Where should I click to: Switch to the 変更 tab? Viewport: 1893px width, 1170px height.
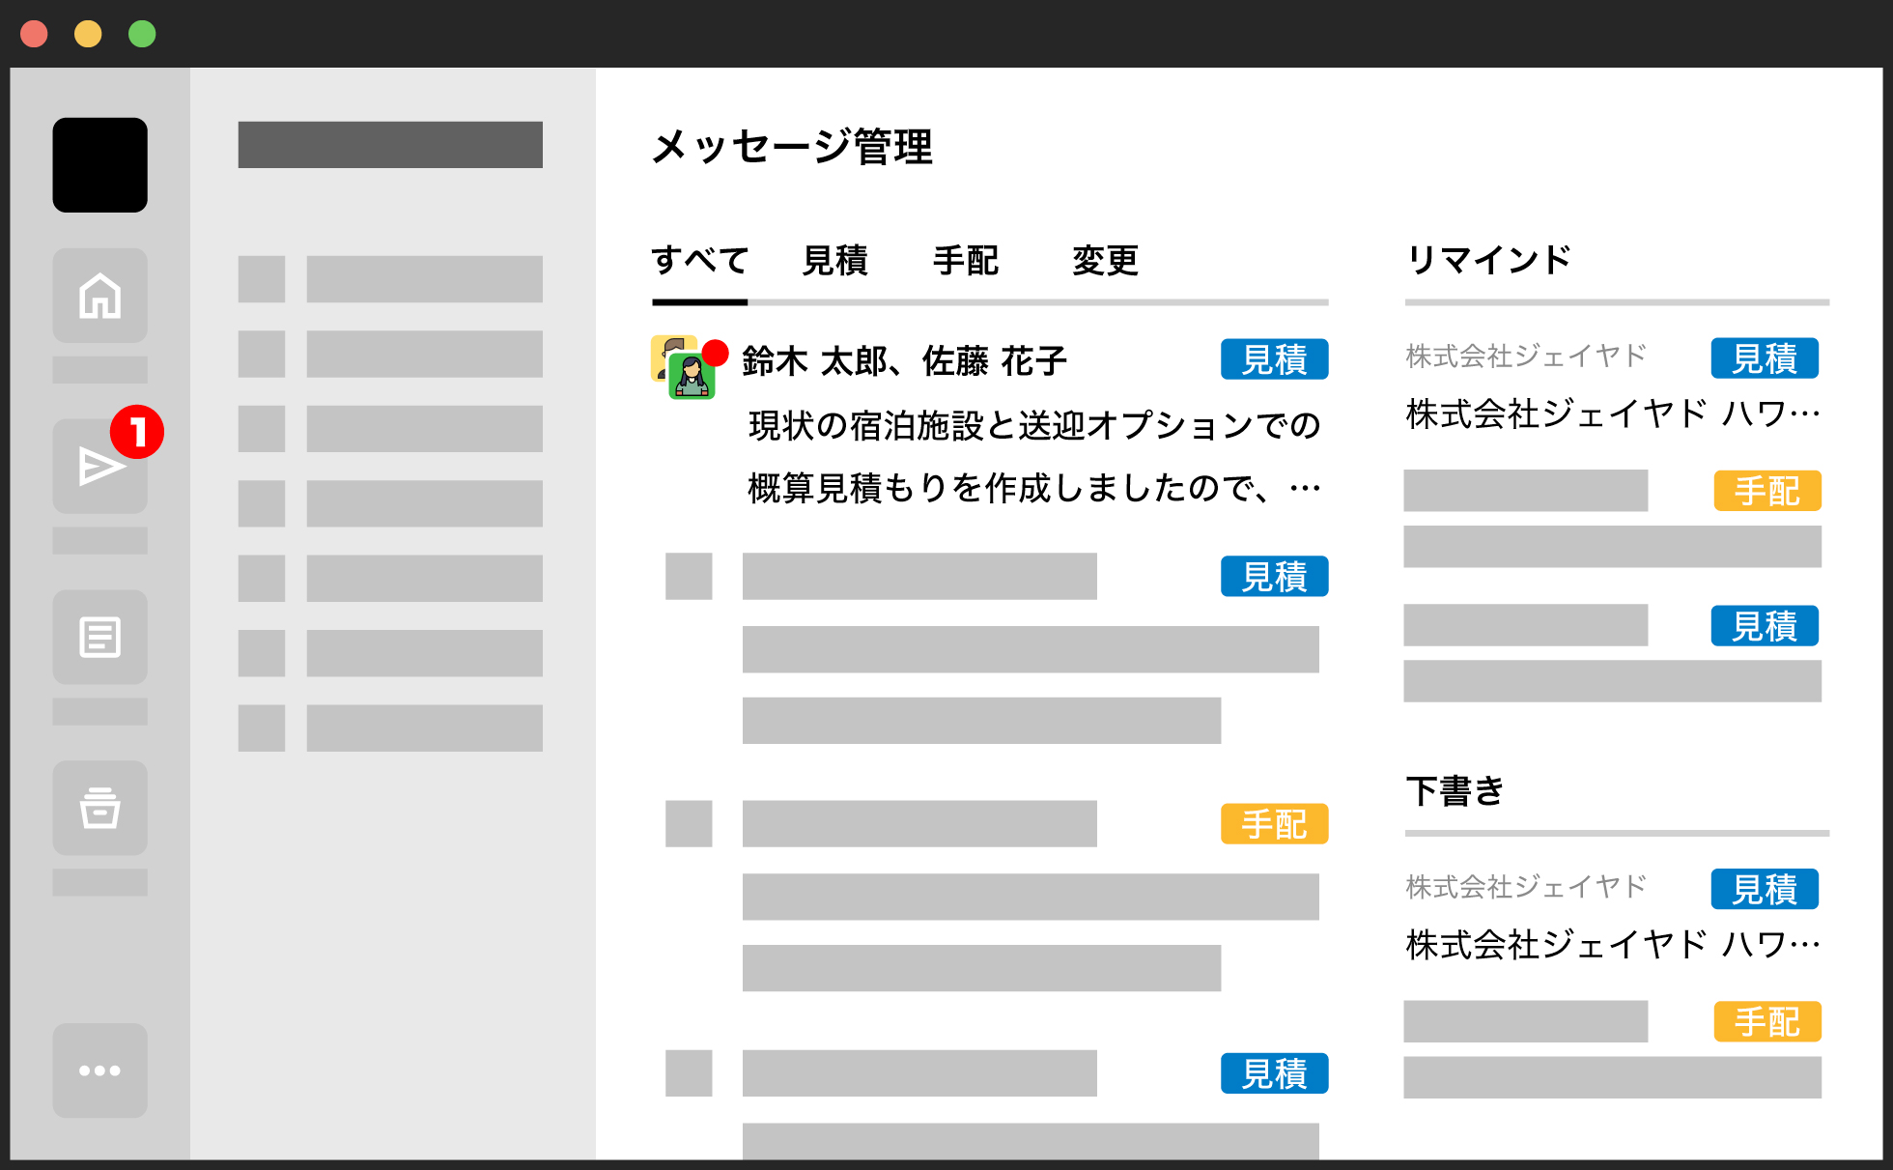(1105, 261)
